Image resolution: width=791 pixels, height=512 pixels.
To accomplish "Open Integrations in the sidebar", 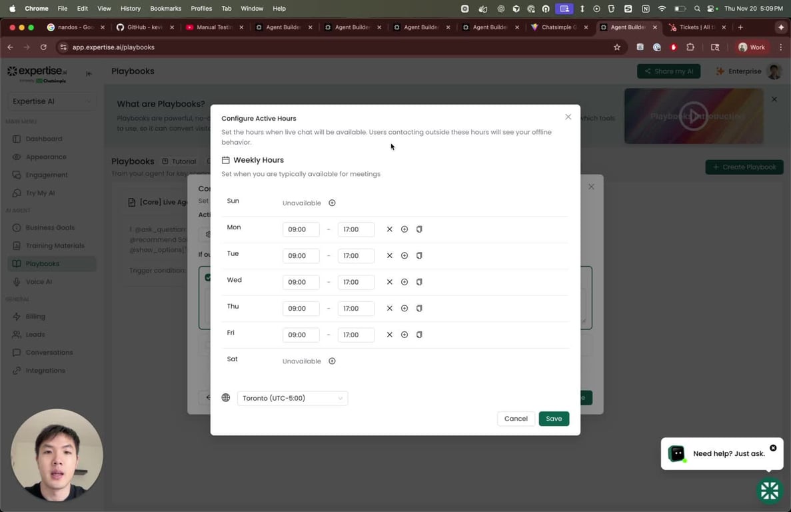I will pyautogui.click(x=51, y=370).
